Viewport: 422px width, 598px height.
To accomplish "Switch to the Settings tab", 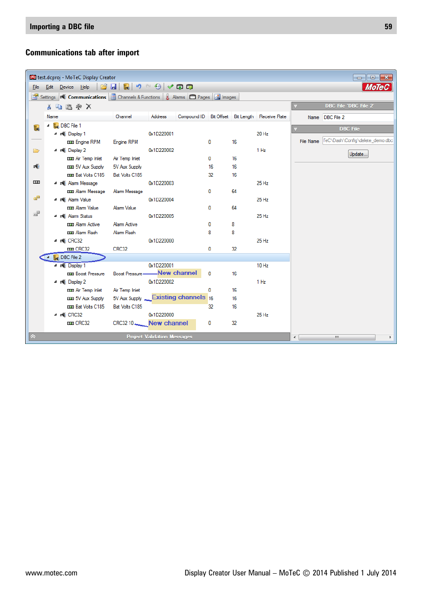I will [x=44, y=97].
